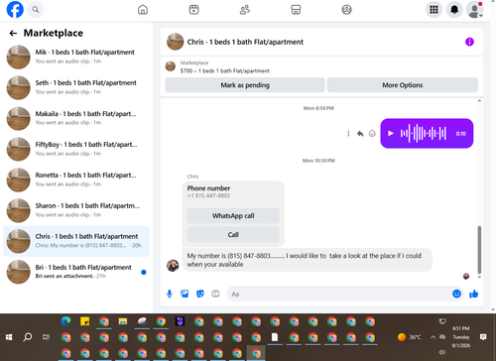Select Chris's highlighted conversation
The height and width of the screenshot is (361, 496).
pos(76,241)
